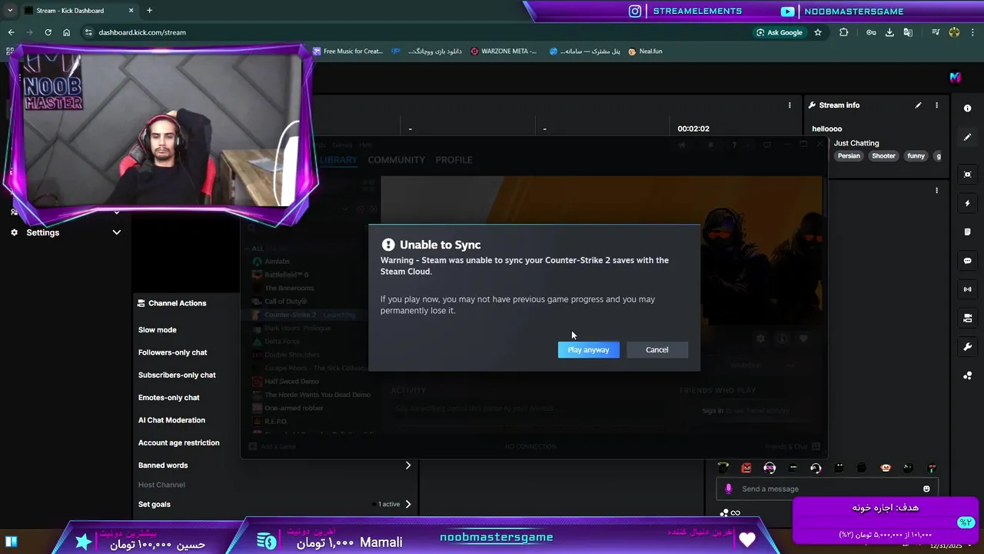Click the camera stream icon in right sidebar
This screenshot has width=984, height=554.
967,318
